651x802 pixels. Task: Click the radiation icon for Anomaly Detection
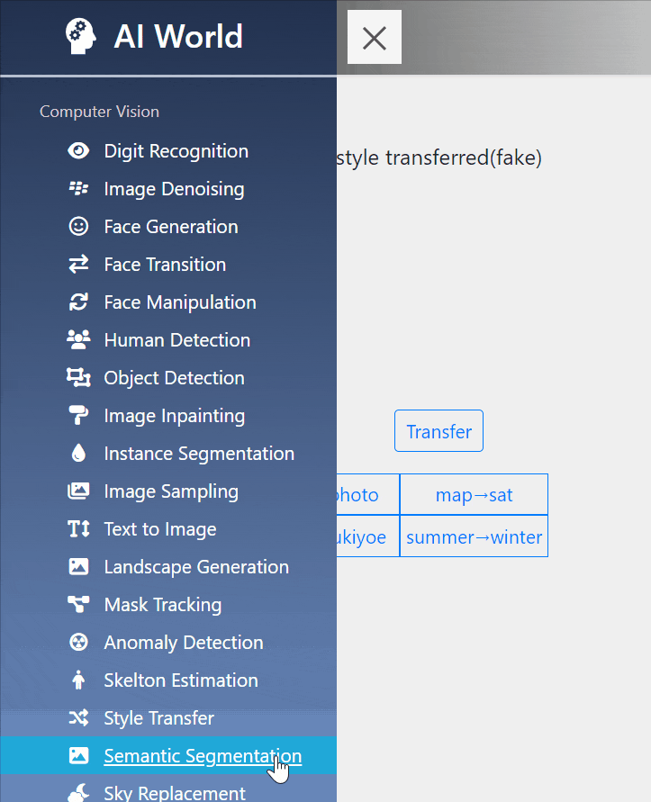(x=78, y=642)
